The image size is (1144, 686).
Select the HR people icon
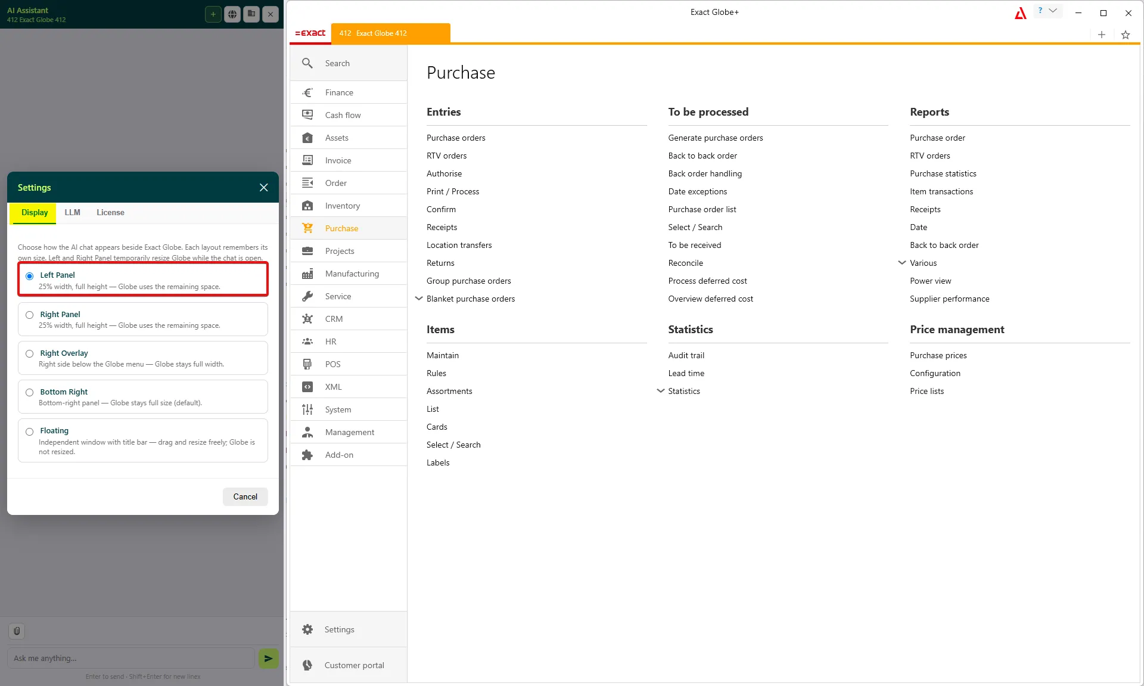tap(307, 342)
